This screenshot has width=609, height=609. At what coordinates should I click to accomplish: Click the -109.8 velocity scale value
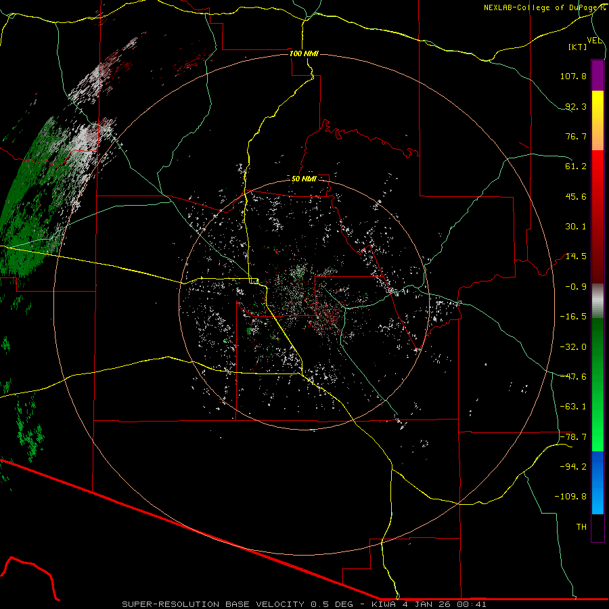point(570,497)
